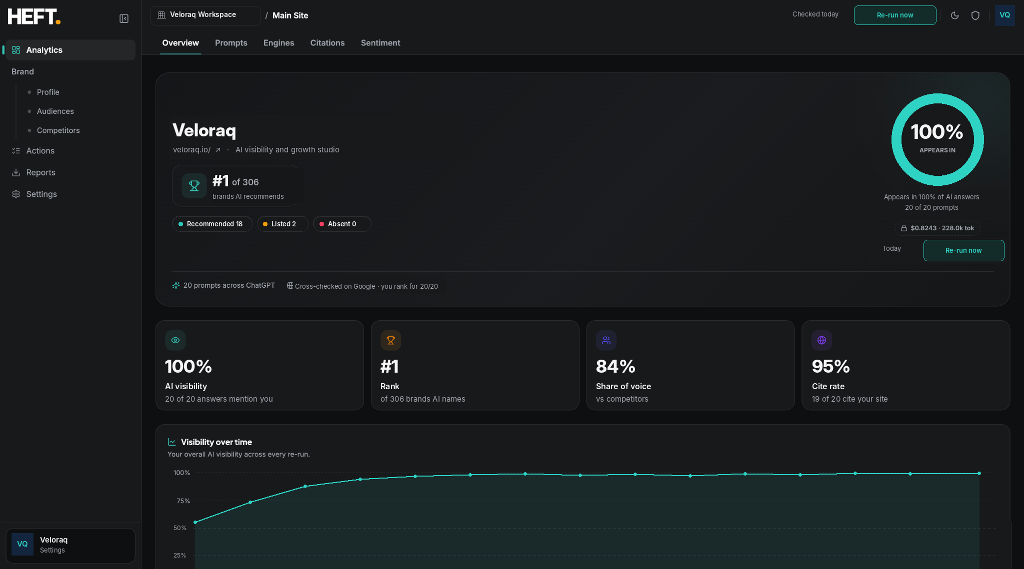Click the 'Veloraq' brand title
The height and width of the screenshot is (569, 1024).
204,130
